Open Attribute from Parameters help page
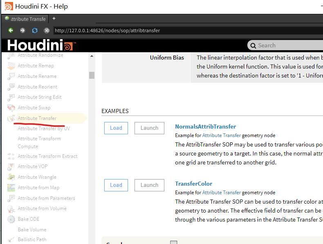This screenshot has height=244, width=323. [x=46, y=198]
